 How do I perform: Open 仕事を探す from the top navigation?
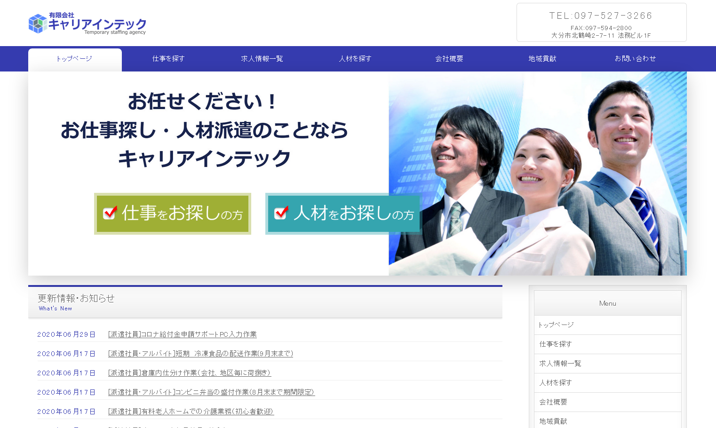(168, 59)
